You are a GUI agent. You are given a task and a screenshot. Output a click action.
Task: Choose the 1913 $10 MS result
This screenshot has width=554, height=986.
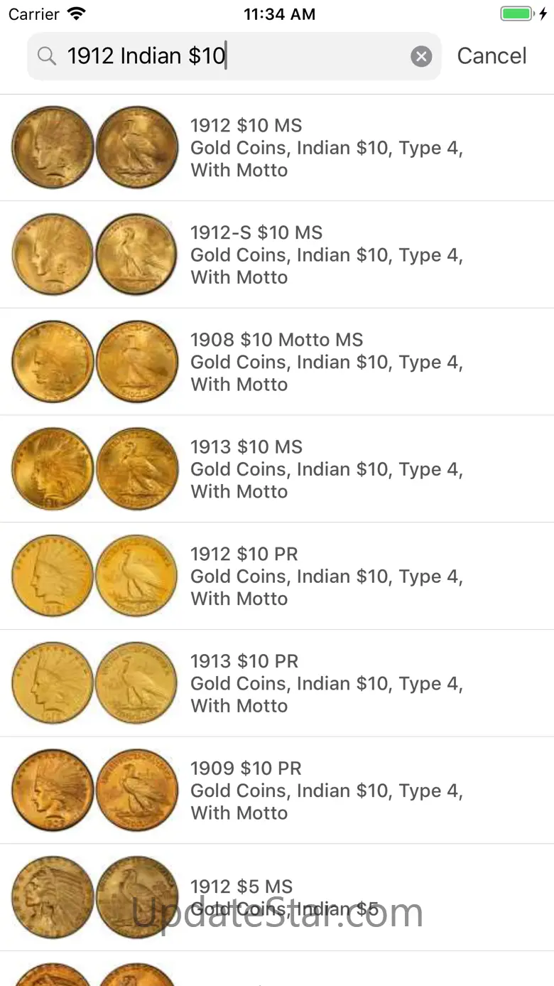(327, 469)
